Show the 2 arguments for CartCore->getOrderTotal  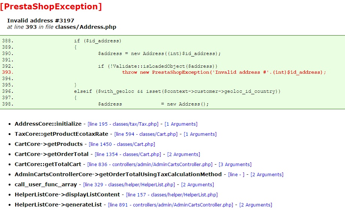pos(184,155)
